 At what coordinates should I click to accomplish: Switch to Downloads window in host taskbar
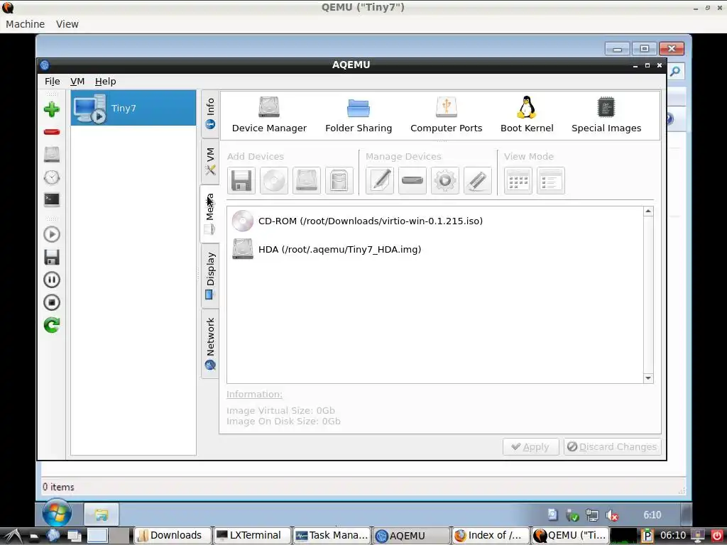pos(172,535)
